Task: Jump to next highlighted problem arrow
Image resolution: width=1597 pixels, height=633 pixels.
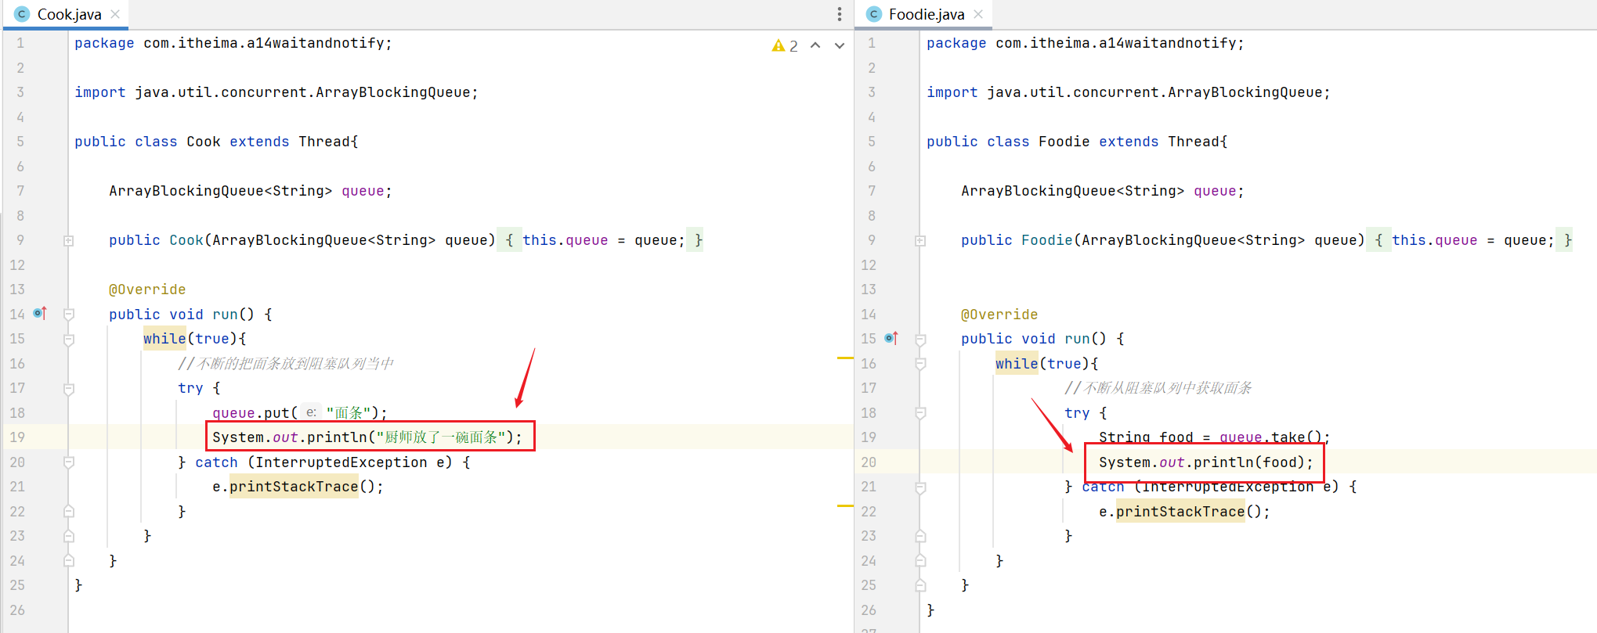Action: [840, 45]
